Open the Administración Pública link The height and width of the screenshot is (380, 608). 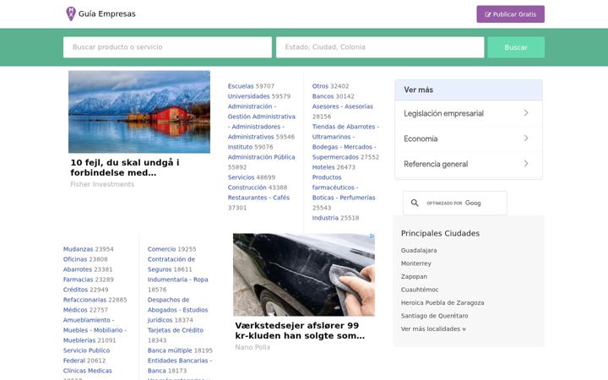pyautogui.click(x=261, y=157)
